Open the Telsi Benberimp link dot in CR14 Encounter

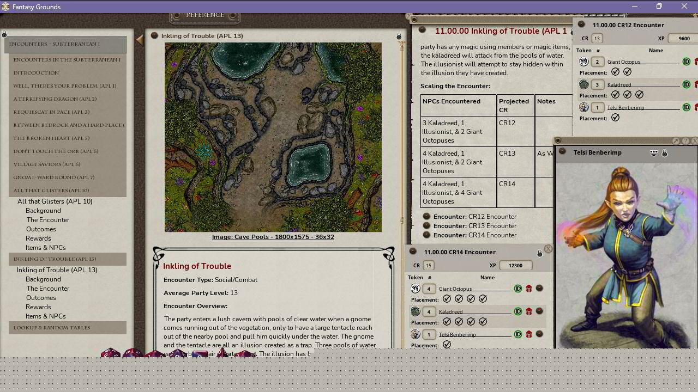pyautogui.click(x=539, y=334)
